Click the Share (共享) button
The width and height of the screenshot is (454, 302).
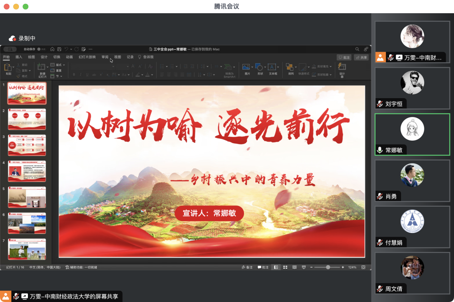tap(361, 57)
